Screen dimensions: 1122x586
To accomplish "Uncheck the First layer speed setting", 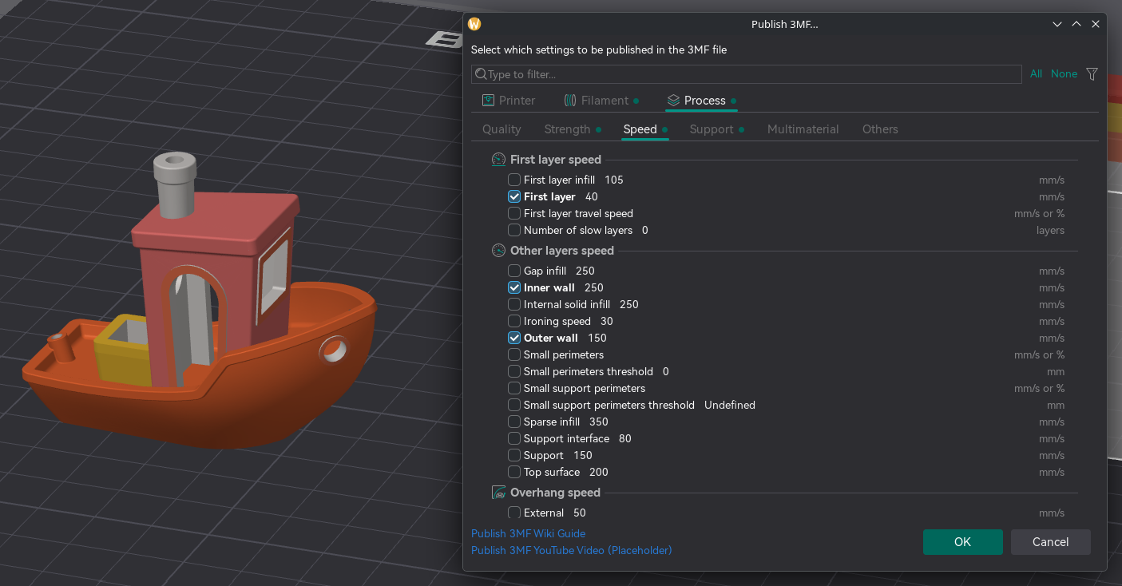I will coord(514,196).
